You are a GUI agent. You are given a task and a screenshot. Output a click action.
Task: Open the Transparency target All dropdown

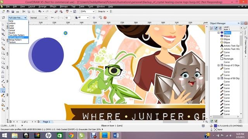pyautogui.click(x=82, y=17)
